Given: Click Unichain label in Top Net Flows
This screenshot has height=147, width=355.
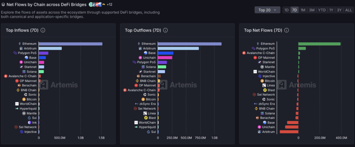Looking at the screenshot, I should click(269, 127).
